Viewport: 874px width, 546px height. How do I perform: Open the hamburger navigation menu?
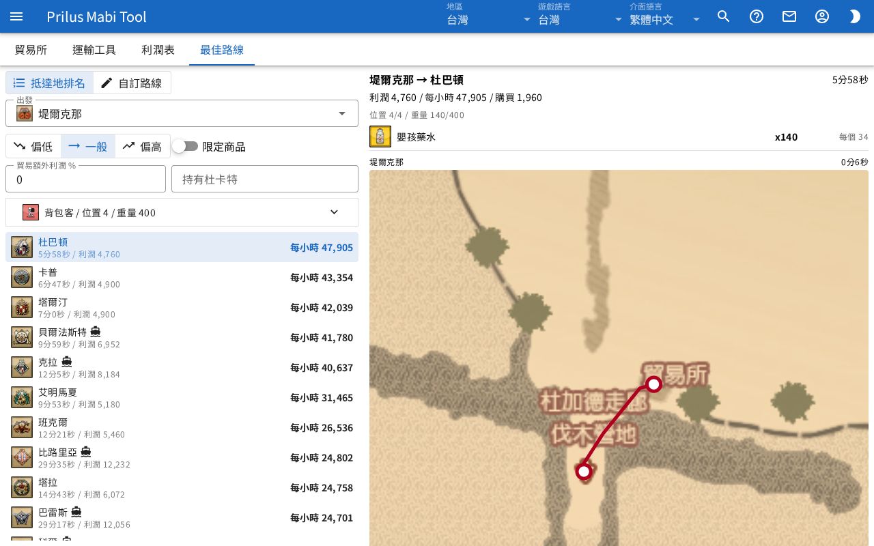16,16
